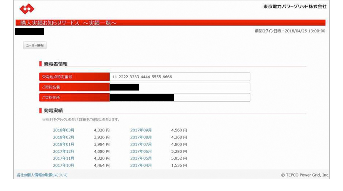Viewport: 343px width, 191px height.
Task: Click the 受電地点特定番号 number field
Action: [180, 77]
